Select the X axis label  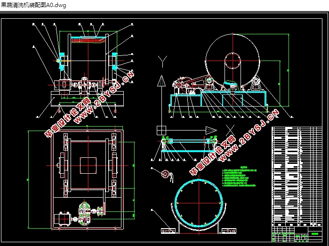pyautogui.click(x=230, y=131)
